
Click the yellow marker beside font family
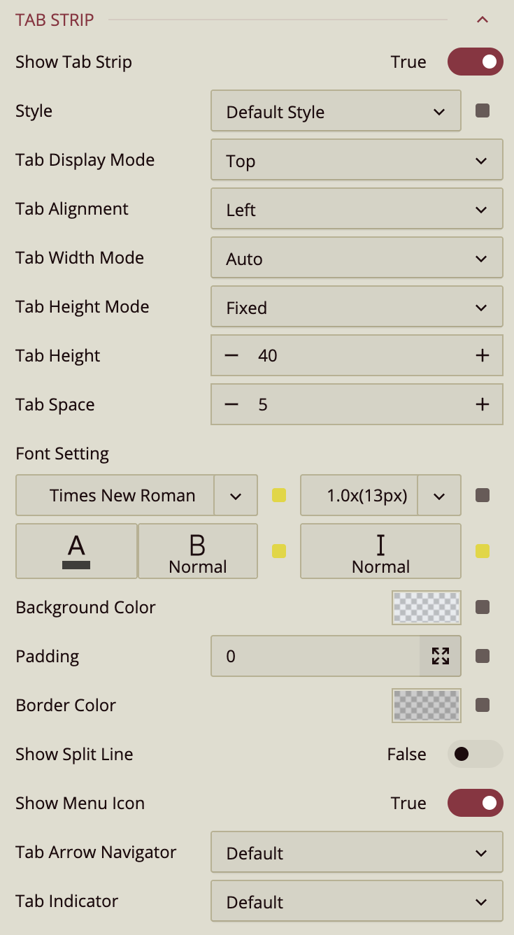(x=279, y=496)
